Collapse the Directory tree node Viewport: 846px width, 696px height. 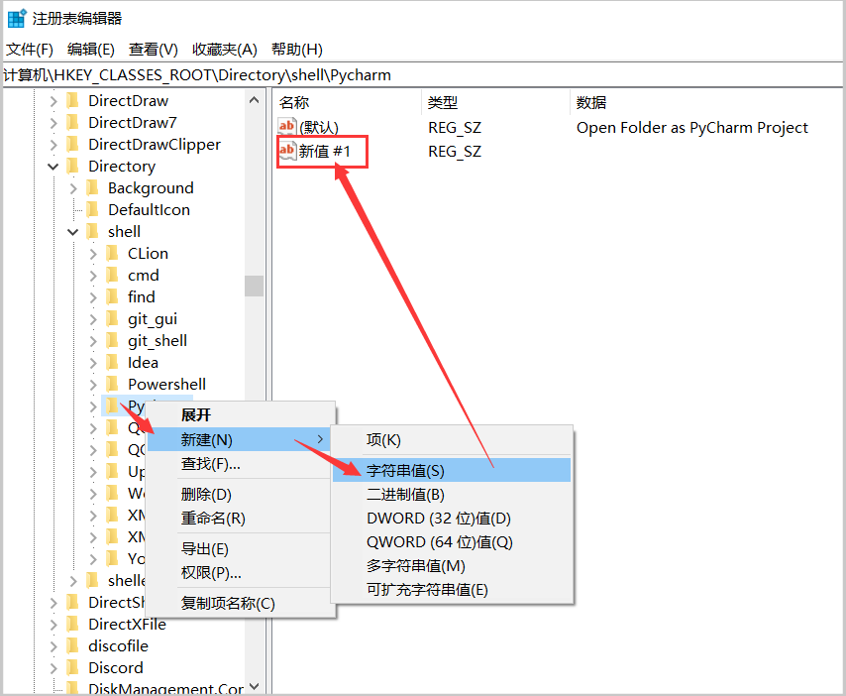[53, 166]
